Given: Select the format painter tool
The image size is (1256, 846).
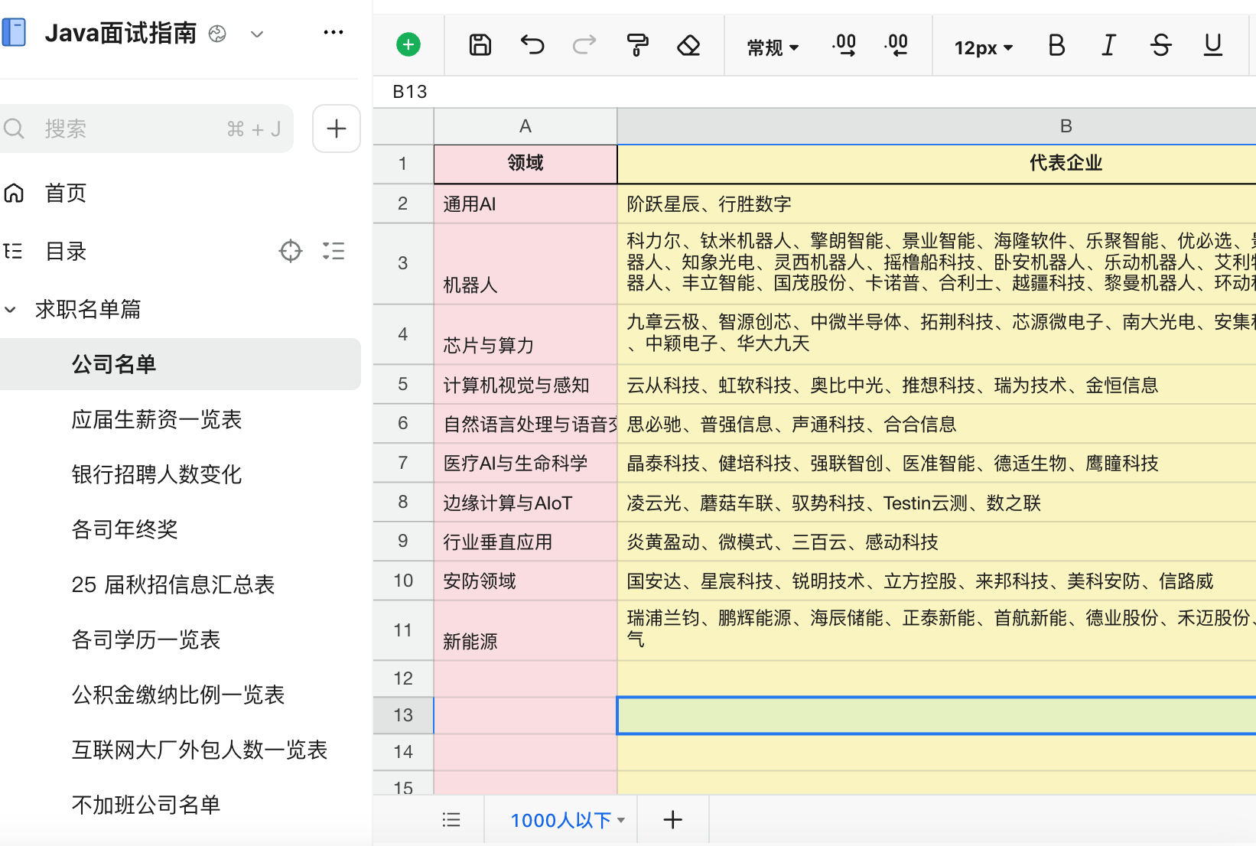Looking at the screenshot, I should coord(637,45).
